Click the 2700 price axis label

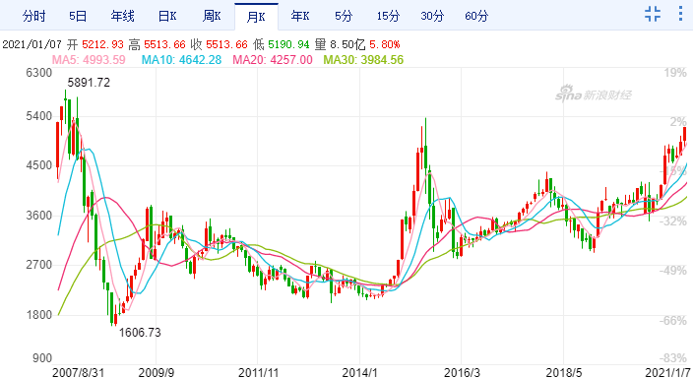(x=39, y=265)
